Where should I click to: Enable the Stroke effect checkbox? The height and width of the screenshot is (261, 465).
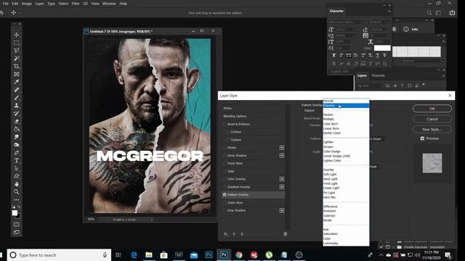pyautogui.click(x=225, y=147)
